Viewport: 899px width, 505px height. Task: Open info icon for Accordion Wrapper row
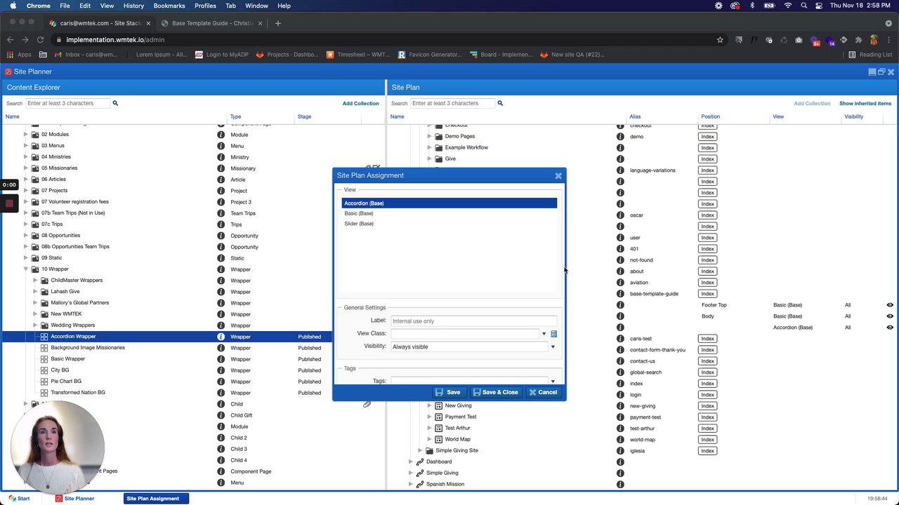tap(221, 337)
